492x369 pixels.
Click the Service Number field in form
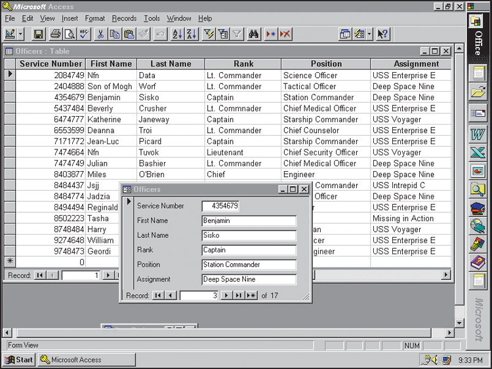click(220, 206)
